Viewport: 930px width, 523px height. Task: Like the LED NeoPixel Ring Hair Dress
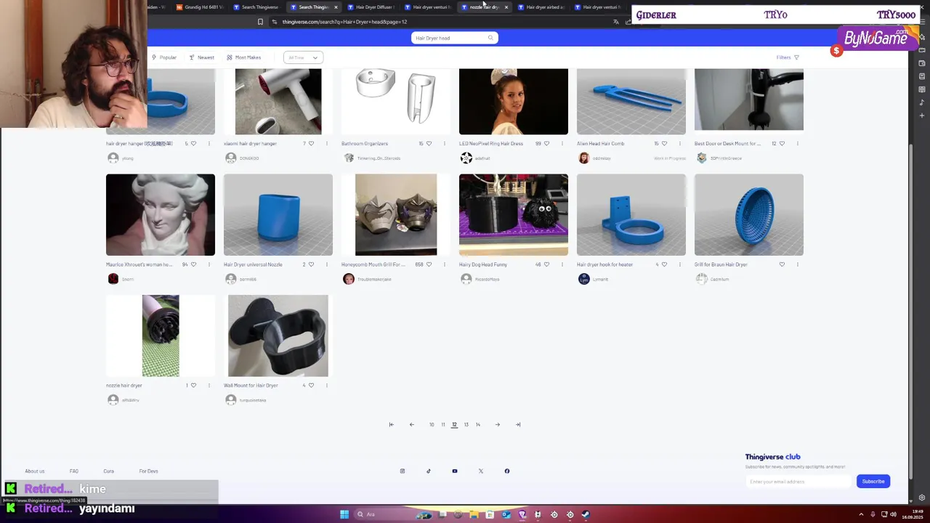pyautogui.click(x=546, y=144)
